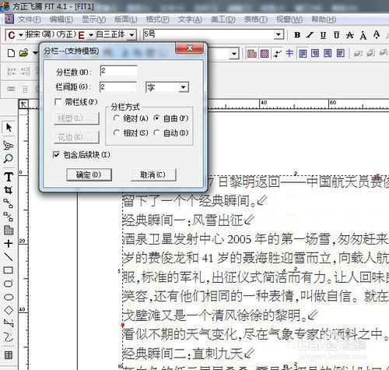Select the Text (T) tool
Image resolution: width=389 pixels, height=370 pixels.
pos(9,177)
